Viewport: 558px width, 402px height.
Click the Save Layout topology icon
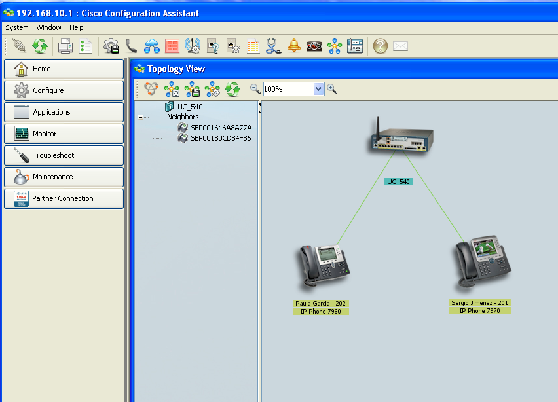192,89
